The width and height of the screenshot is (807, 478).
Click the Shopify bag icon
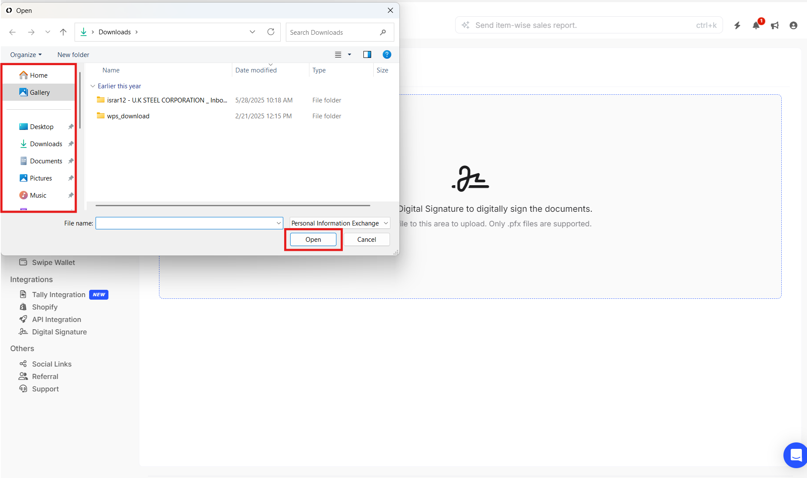point(23,307)
